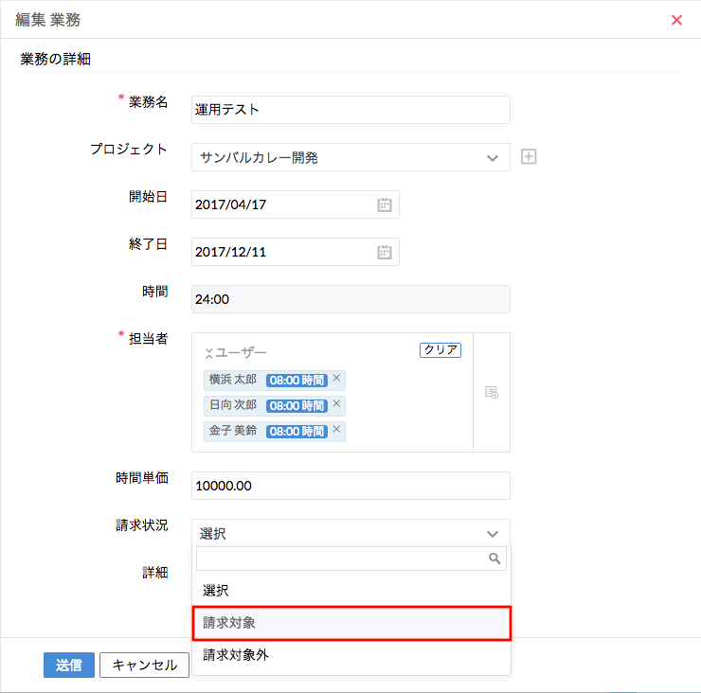Click the キャンセル button
Image resolution: width=701 pixels, height=693 pixels.
tap(144, 665)
